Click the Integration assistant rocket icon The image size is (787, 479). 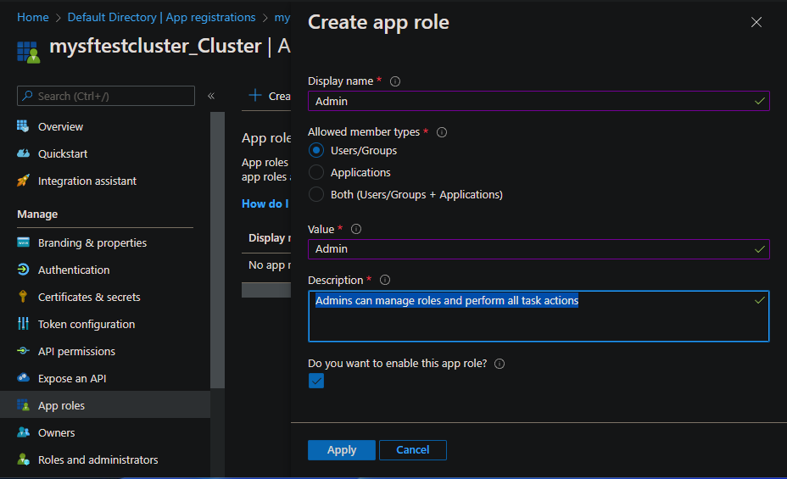[x=23, y=181]
